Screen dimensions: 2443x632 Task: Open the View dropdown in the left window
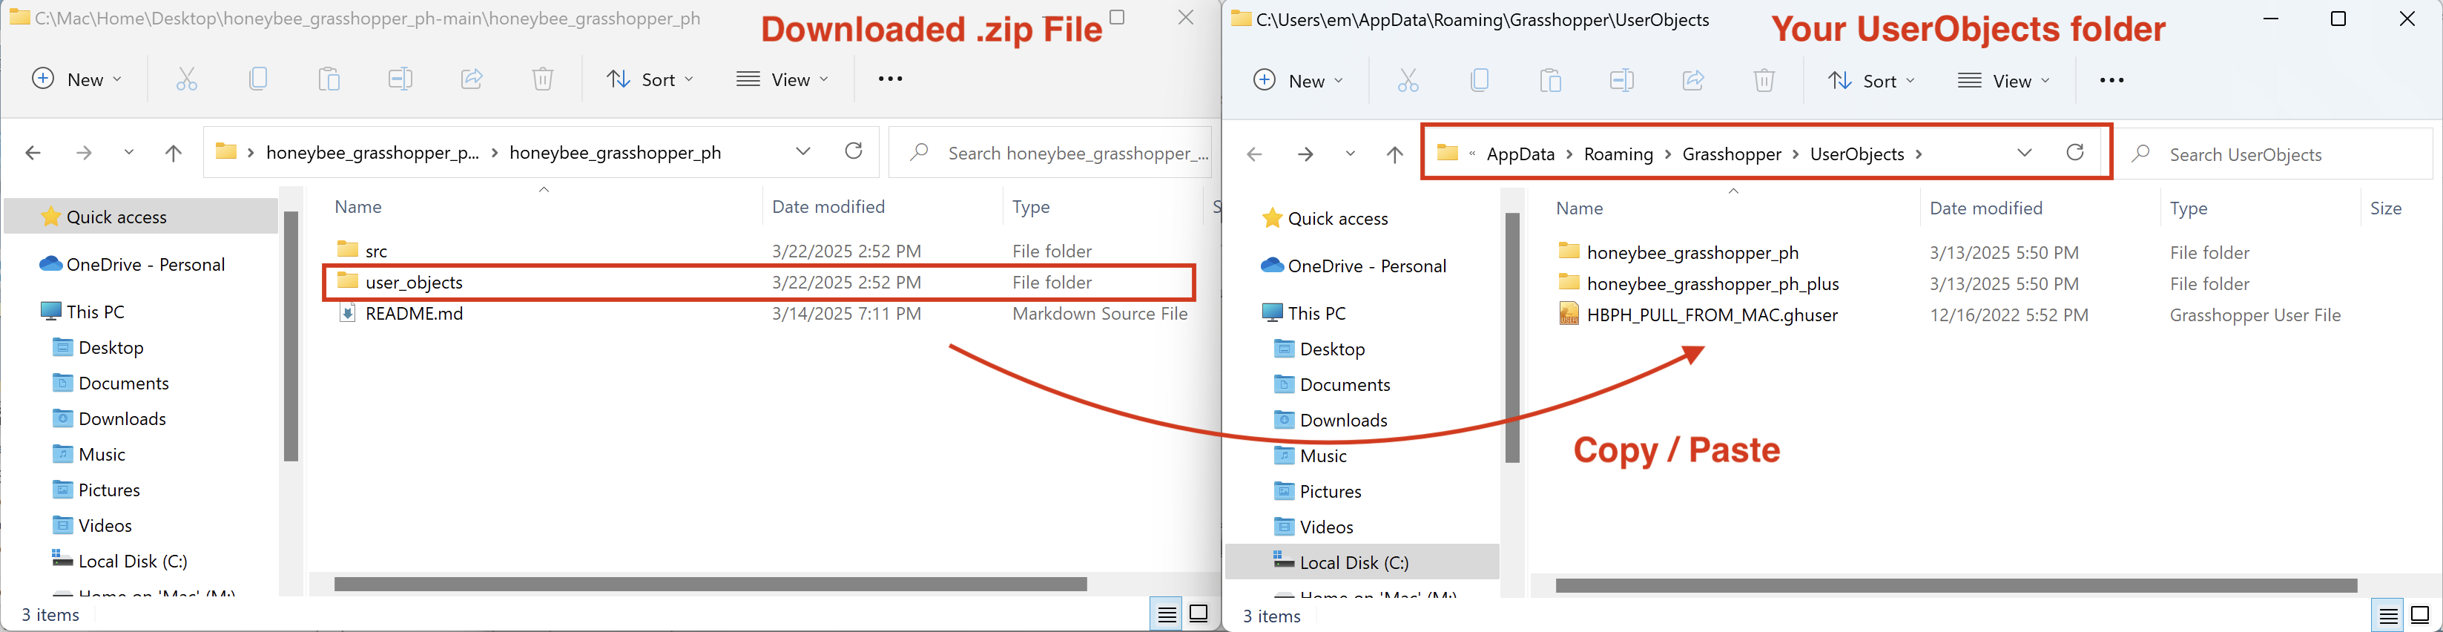782,79
